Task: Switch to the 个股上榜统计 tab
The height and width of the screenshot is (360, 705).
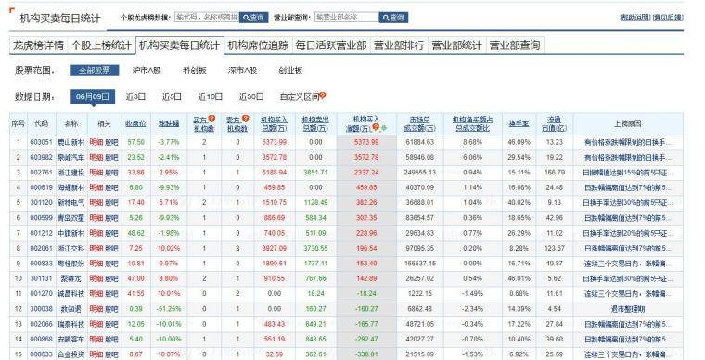Action: [101, 45]
